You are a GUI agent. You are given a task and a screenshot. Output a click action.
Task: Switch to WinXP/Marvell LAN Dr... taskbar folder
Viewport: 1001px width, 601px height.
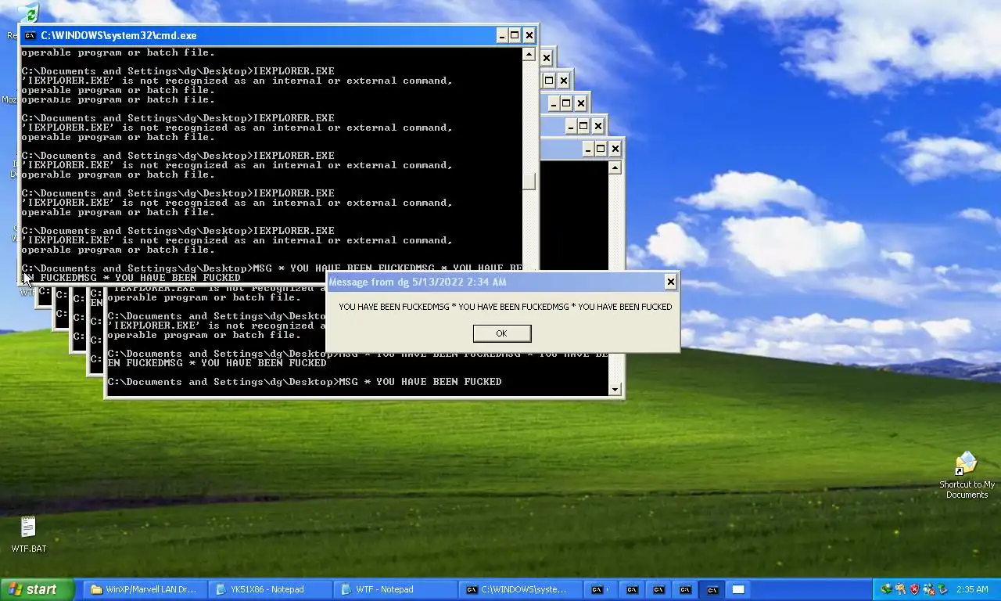coord(145,589)
